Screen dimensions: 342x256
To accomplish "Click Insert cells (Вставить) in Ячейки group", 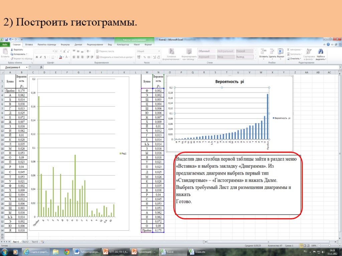I will (263, 53).
